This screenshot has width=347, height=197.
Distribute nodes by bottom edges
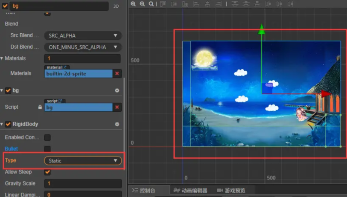tap(257, 4)
